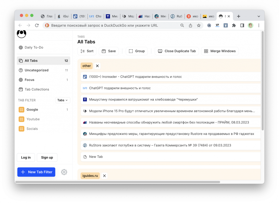This screenshot has width=279, height=203.
Task: Reload the current page
Action: (37, 25)
